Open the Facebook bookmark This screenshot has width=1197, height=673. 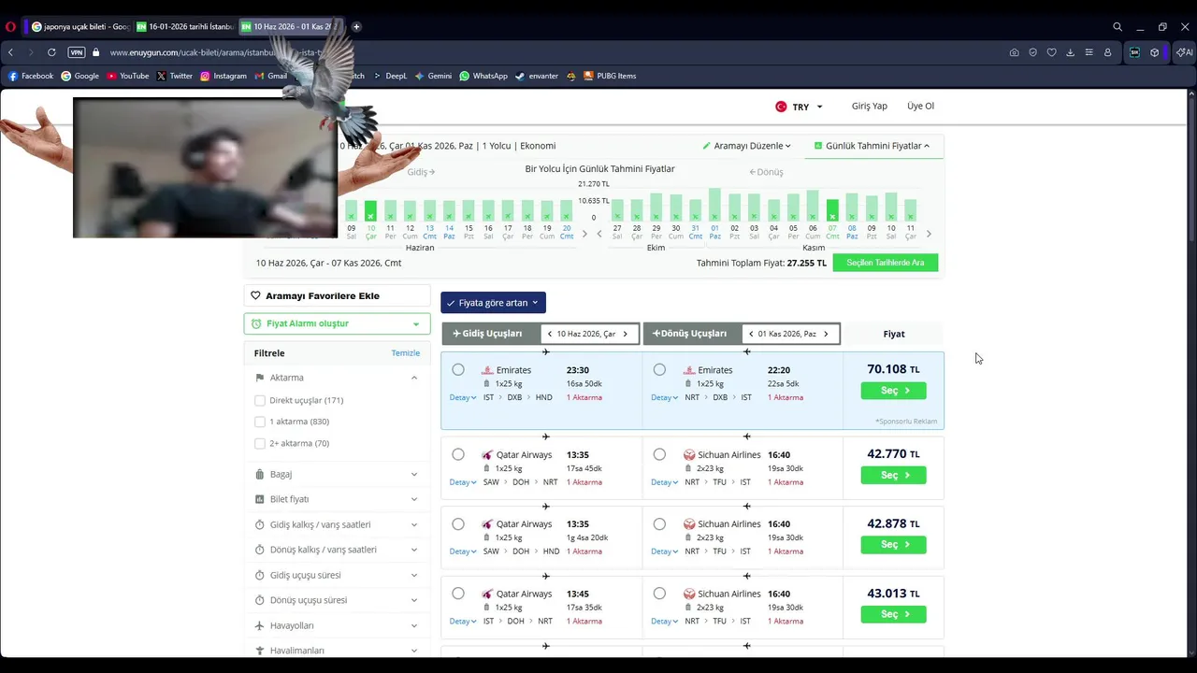(31, 76)
